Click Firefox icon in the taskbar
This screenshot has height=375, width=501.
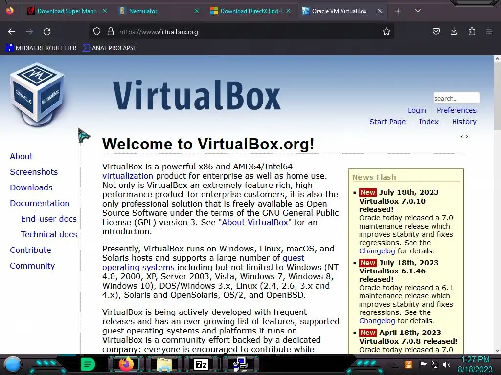point(126,364)
